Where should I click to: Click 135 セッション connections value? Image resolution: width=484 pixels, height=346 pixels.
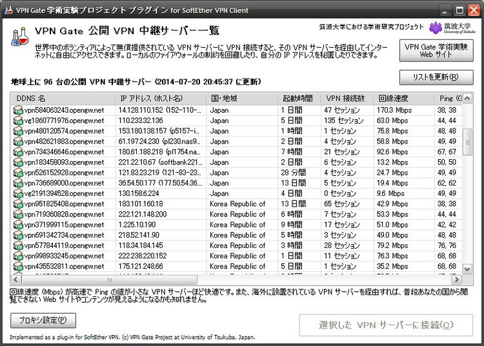343,120
